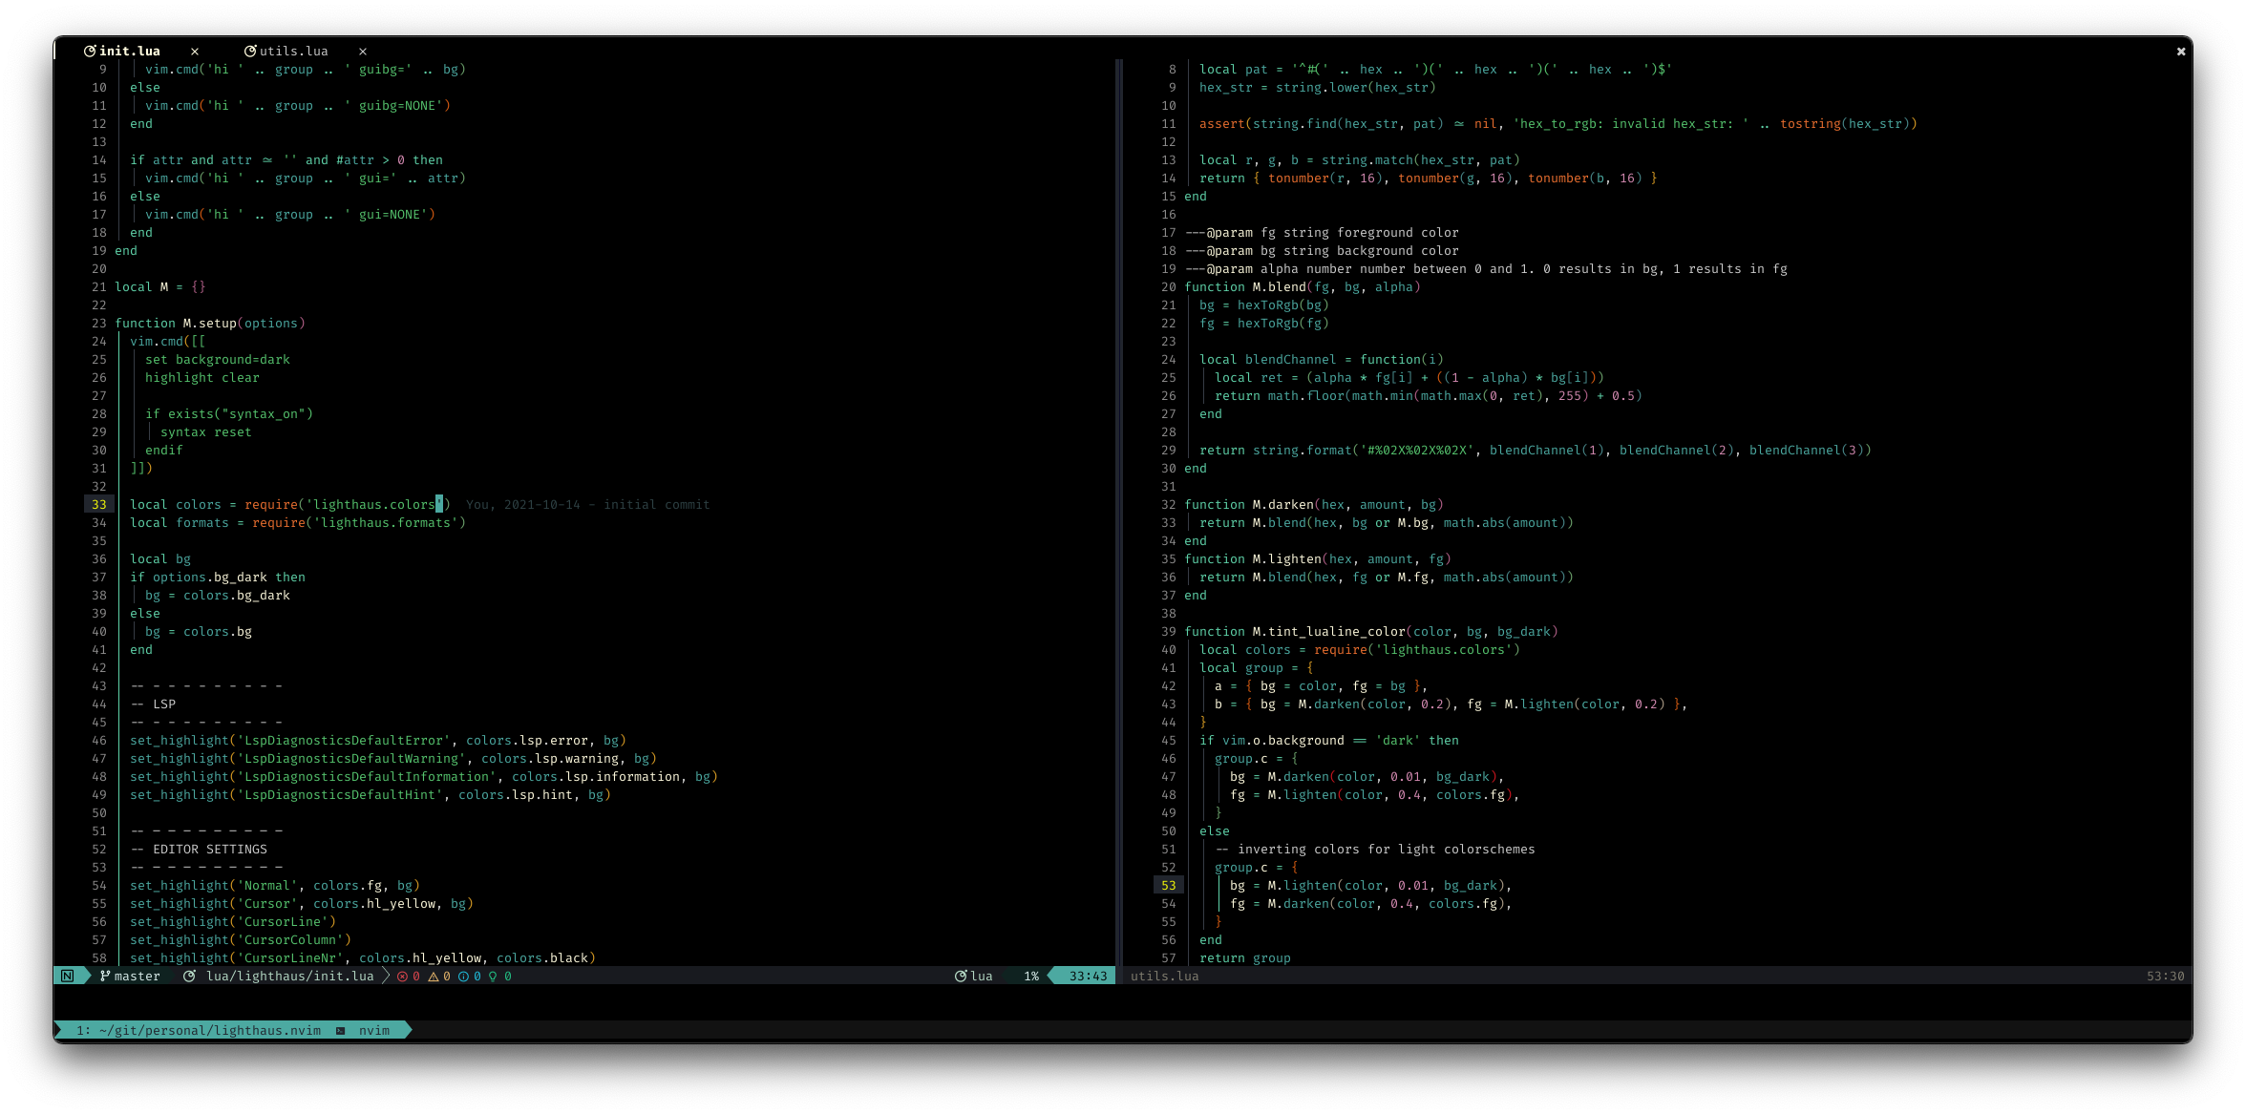Image resolution: width=2246 pixels, height=1114 pixels.
Task: Click 'highlight clear' in left pane
Action: coord(202,377)
